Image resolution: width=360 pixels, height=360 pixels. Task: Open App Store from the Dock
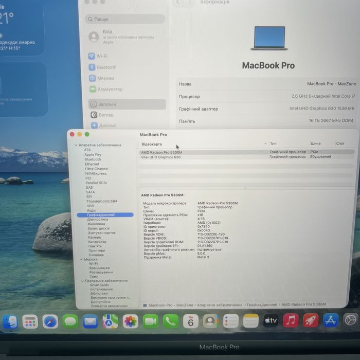(x=331, y=320)
